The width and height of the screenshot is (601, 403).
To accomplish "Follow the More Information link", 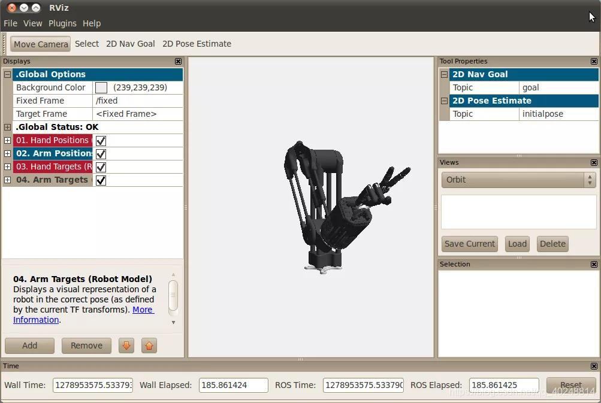I will point(143,310).
